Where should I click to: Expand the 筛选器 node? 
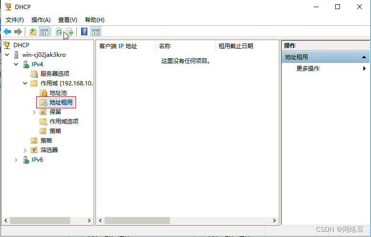coord(25,150)
